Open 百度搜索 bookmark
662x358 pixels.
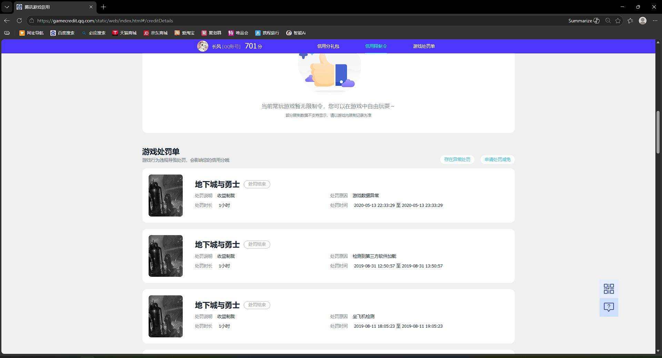click(x=62, y=33)
